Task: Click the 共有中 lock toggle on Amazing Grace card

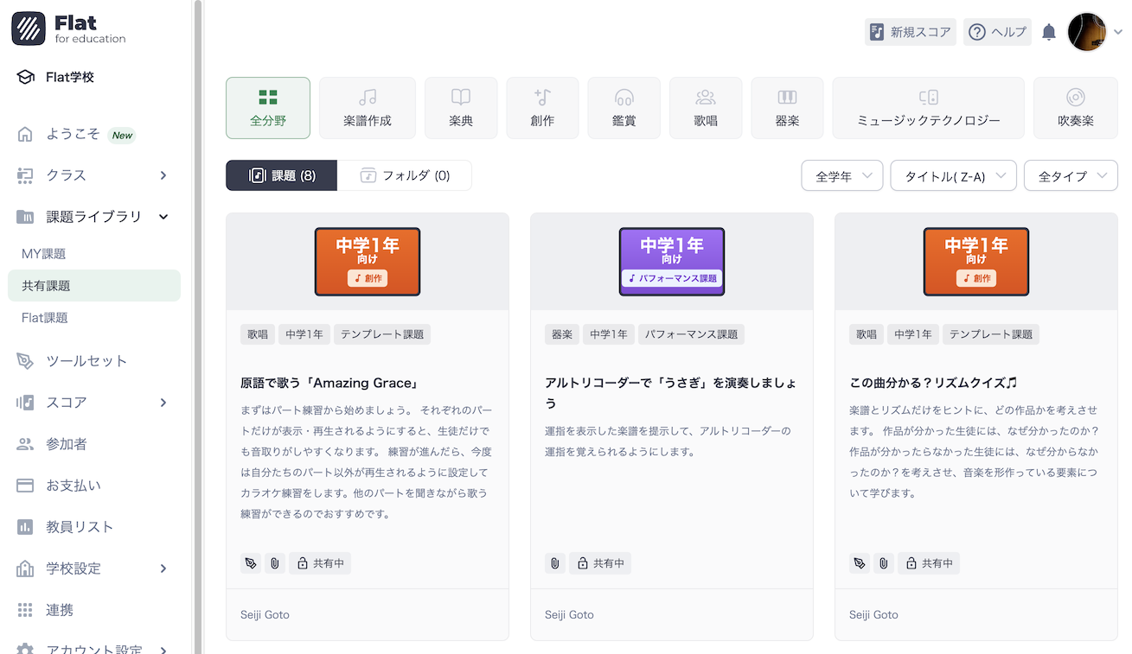Action: click(x=320, y=562)
